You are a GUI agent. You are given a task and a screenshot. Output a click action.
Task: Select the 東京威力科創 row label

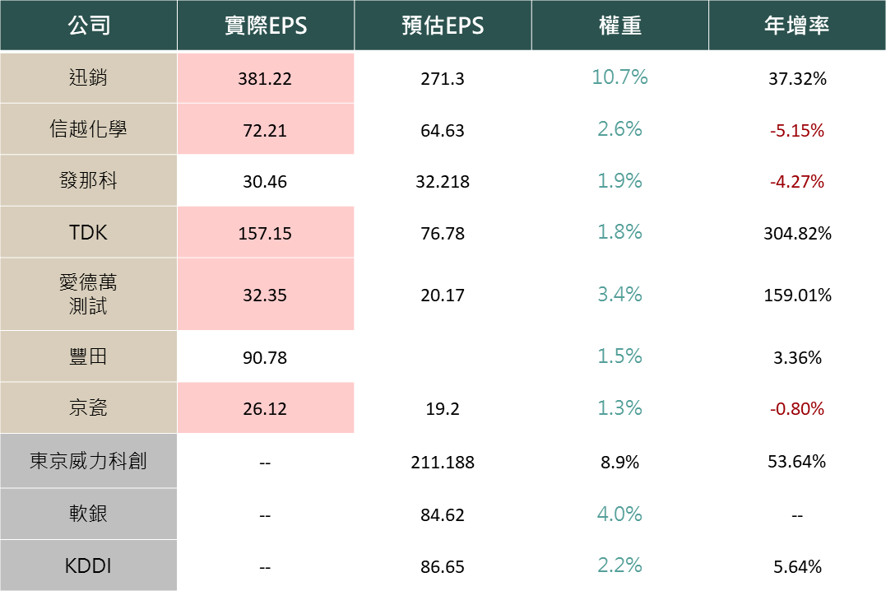88,461
